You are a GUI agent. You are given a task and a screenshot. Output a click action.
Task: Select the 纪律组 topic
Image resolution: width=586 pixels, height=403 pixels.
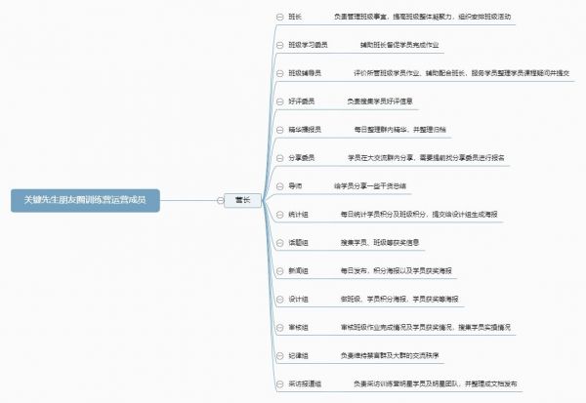[300, 355]
